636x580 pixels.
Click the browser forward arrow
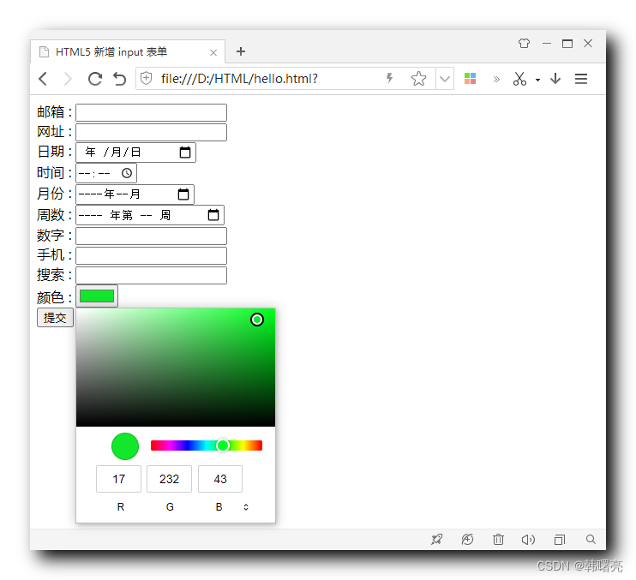[x=68, y=79]
